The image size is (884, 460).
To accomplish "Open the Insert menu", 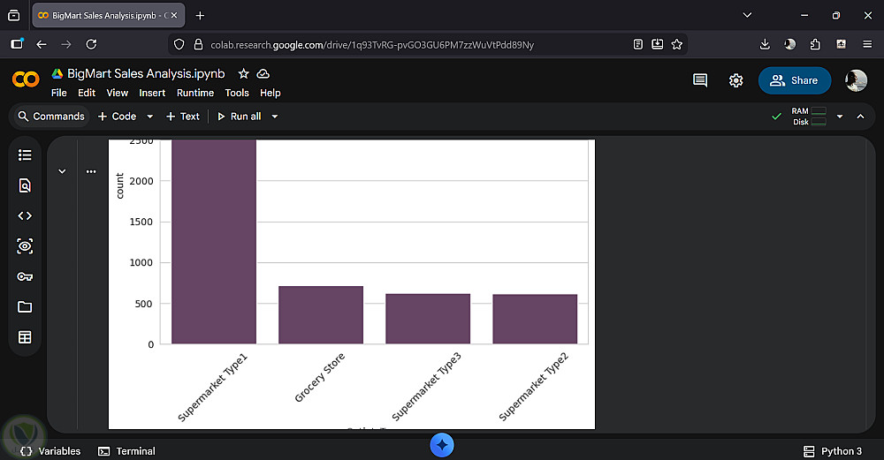I will [152, 93].
